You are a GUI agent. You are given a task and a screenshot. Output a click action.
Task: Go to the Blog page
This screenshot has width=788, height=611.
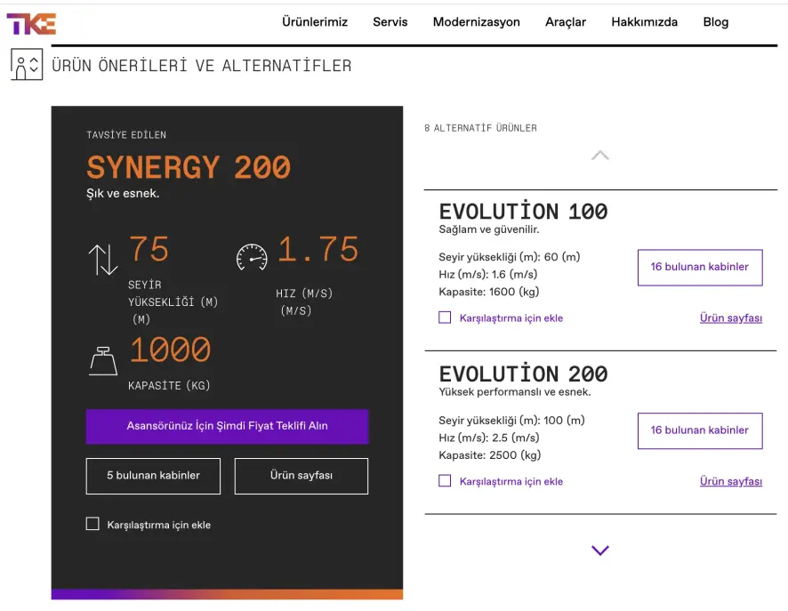[x=716, y=22]
